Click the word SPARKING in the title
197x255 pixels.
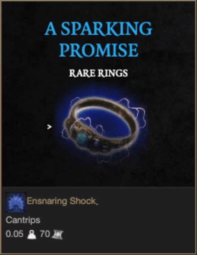[106, 29]
